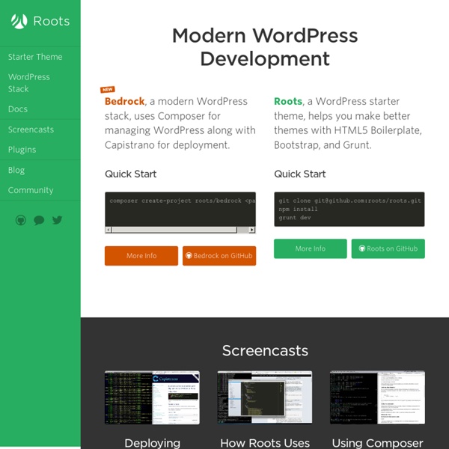Open Community in sidebar menu
The width and height of the screenshot is (449, 449).
[31, 190]
